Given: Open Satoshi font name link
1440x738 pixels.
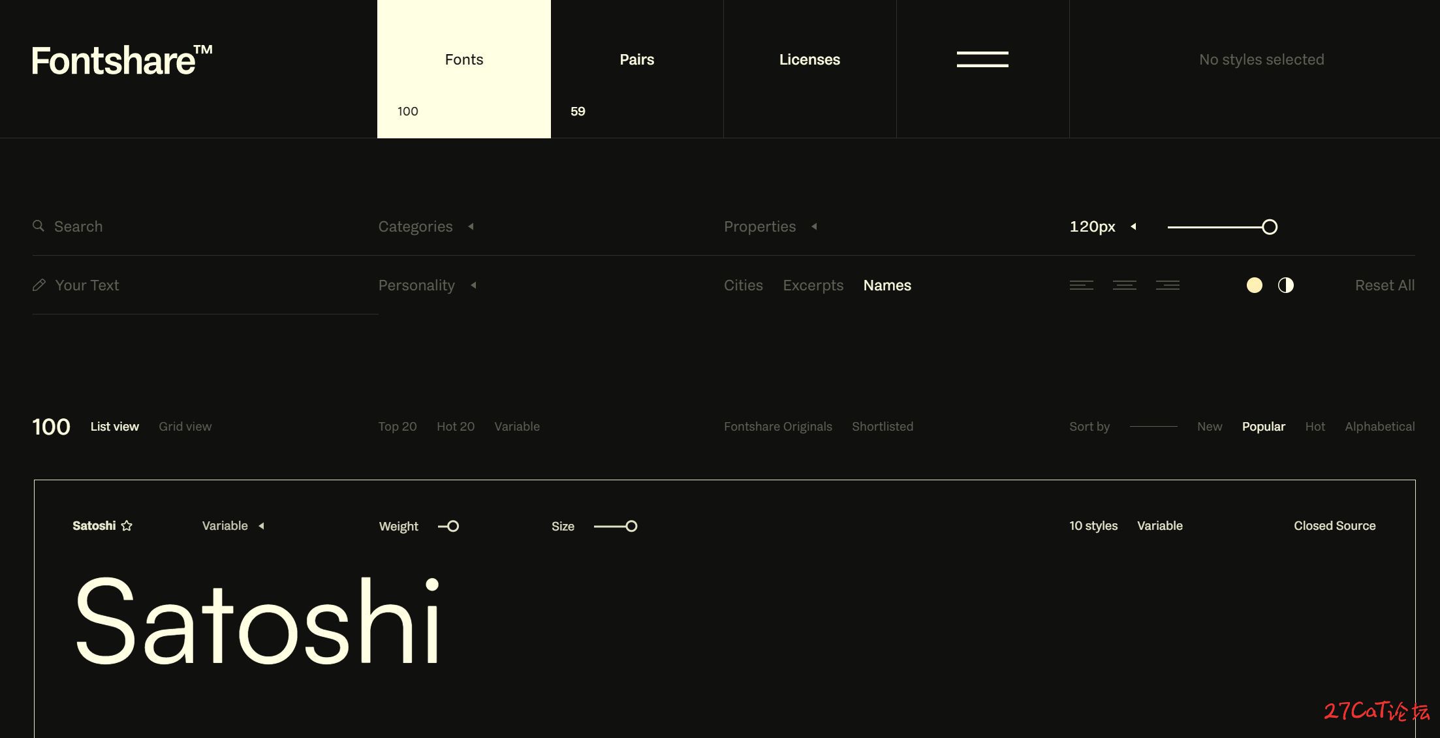Looking at the screenshot, I should [x=94, y=525].
